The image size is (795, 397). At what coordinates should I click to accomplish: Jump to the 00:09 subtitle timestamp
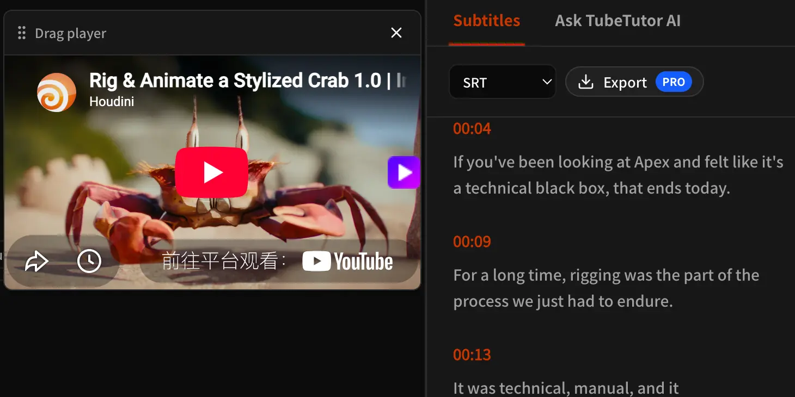[x=472, y=241]
